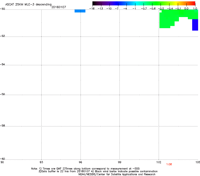Click the -7 color scale label
The height and width of the screenshot is (176, 200).
click(116, 9)
